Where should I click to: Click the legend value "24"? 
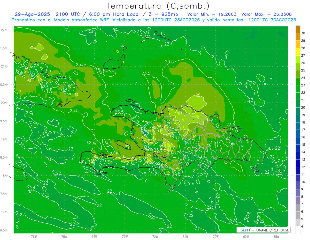304,78
